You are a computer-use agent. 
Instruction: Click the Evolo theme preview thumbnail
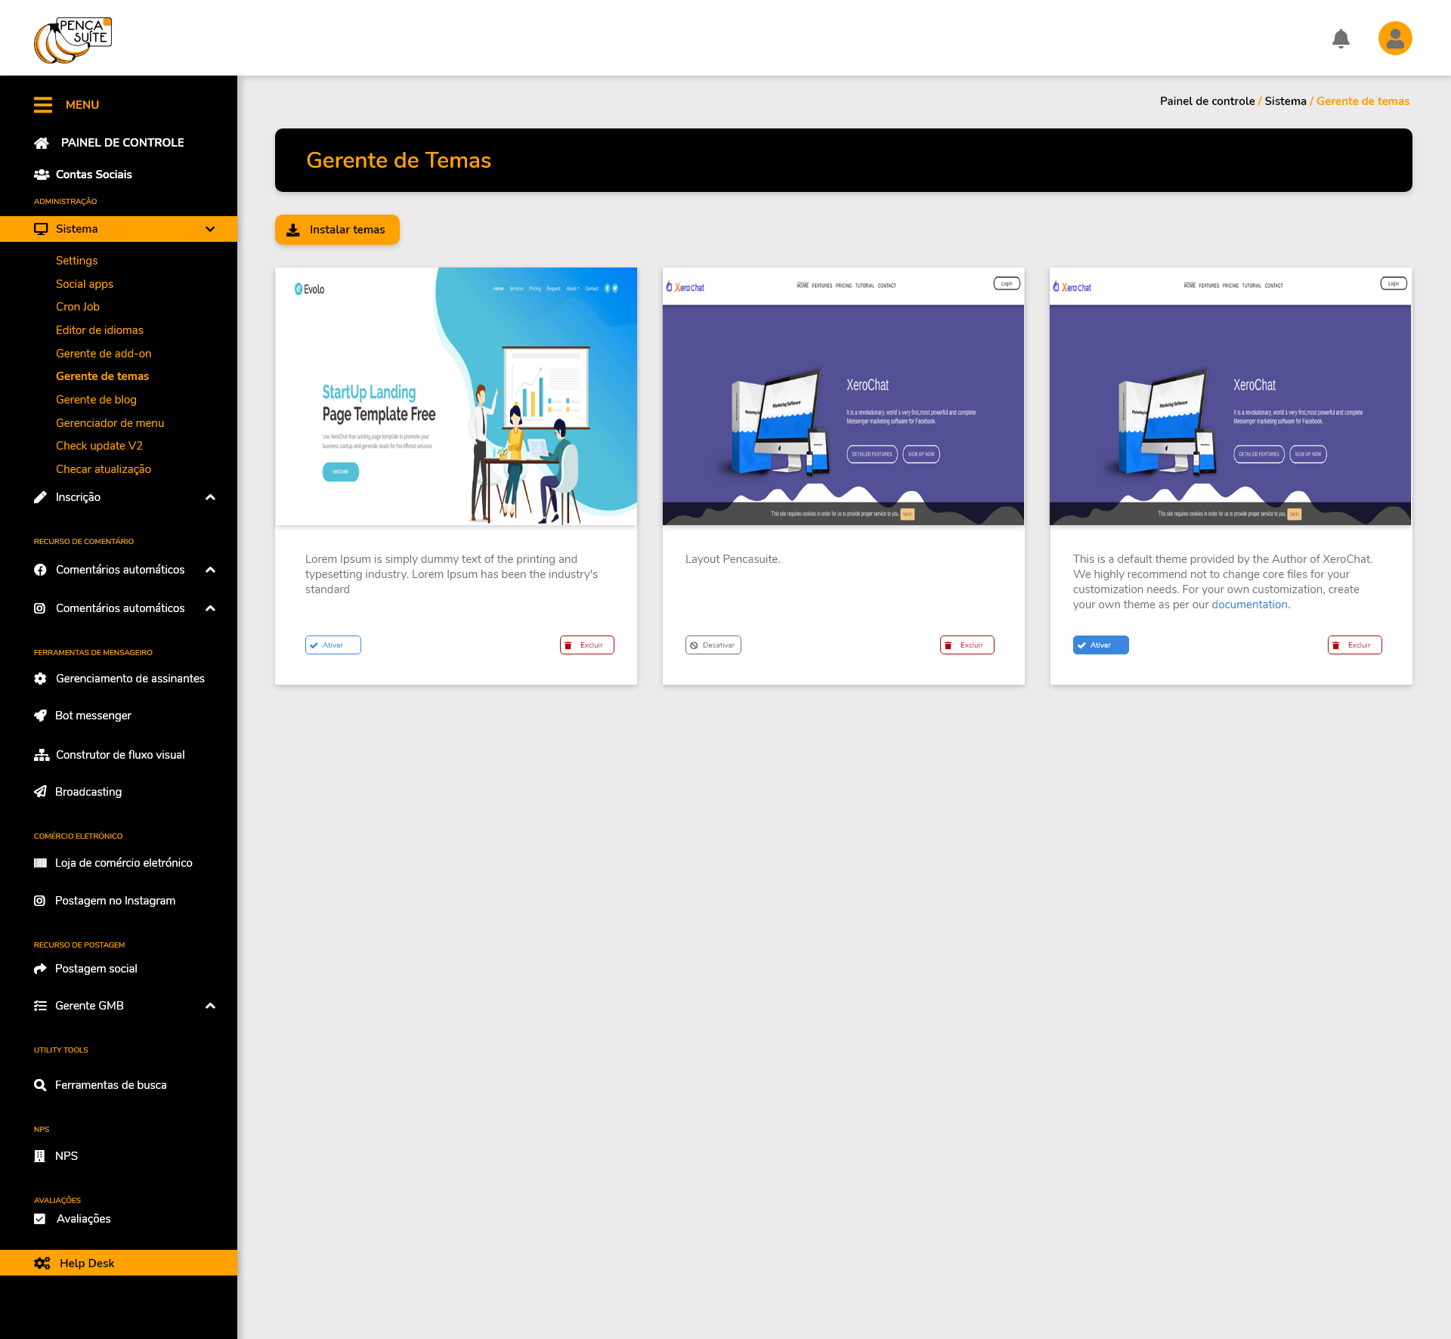coord(456,396)
